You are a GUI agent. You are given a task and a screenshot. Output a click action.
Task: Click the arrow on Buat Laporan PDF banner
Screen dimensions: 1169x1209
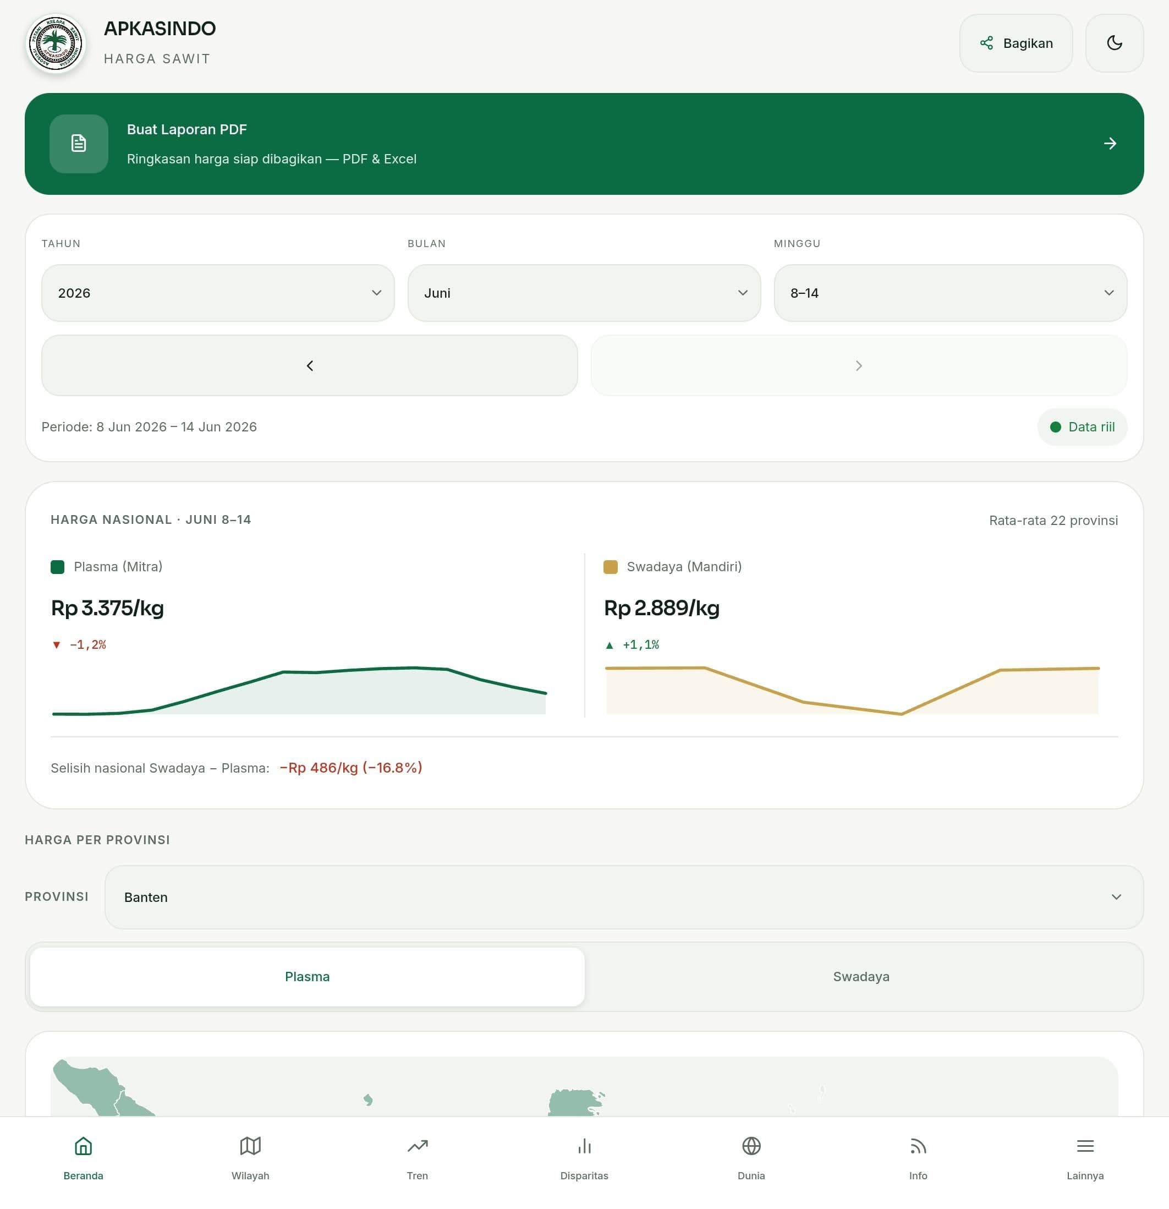[1110, 144]
